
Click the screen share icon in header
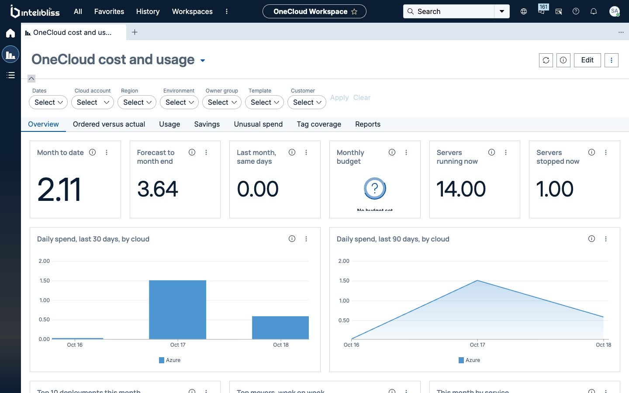(559, 11)
